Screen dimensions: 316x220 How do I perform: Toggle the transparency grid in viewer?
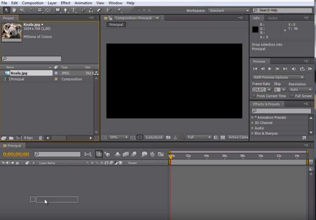point(223,137)
